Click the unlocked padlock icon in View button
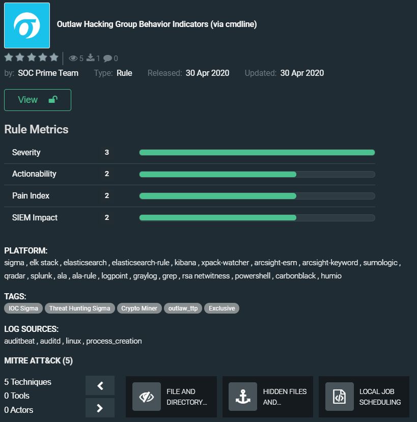The height and width of the screenshot is (422, 417). [x=53, y=100]
